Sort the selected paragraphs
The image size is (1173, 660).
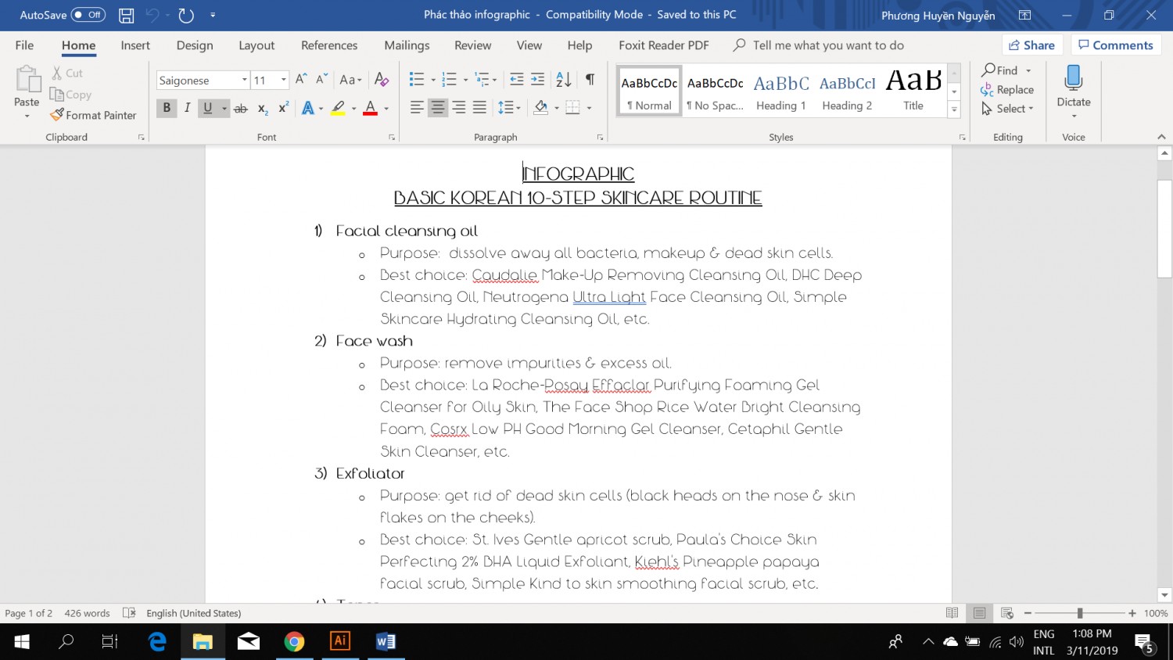coord(564,80)
